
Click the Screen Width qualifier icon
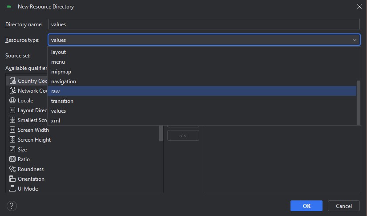click(12, 130)
